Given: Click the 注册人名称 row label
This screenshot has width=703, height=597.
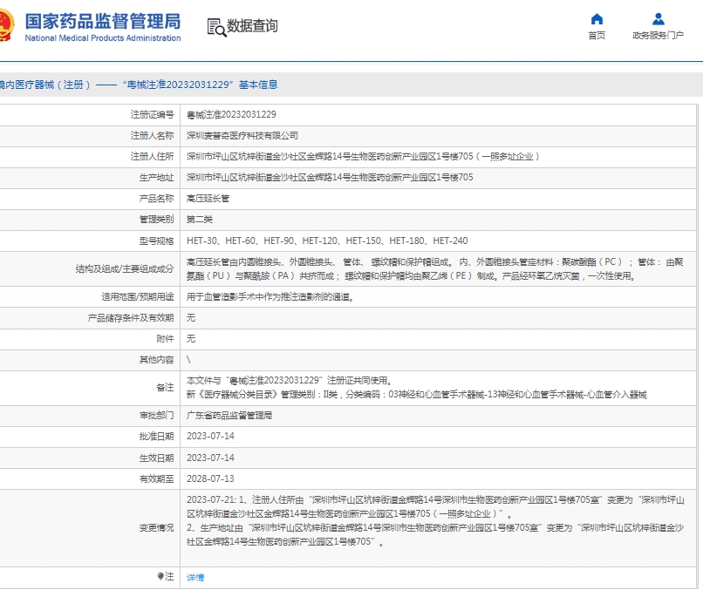Looking at the screenshot, I should [152, 136].
